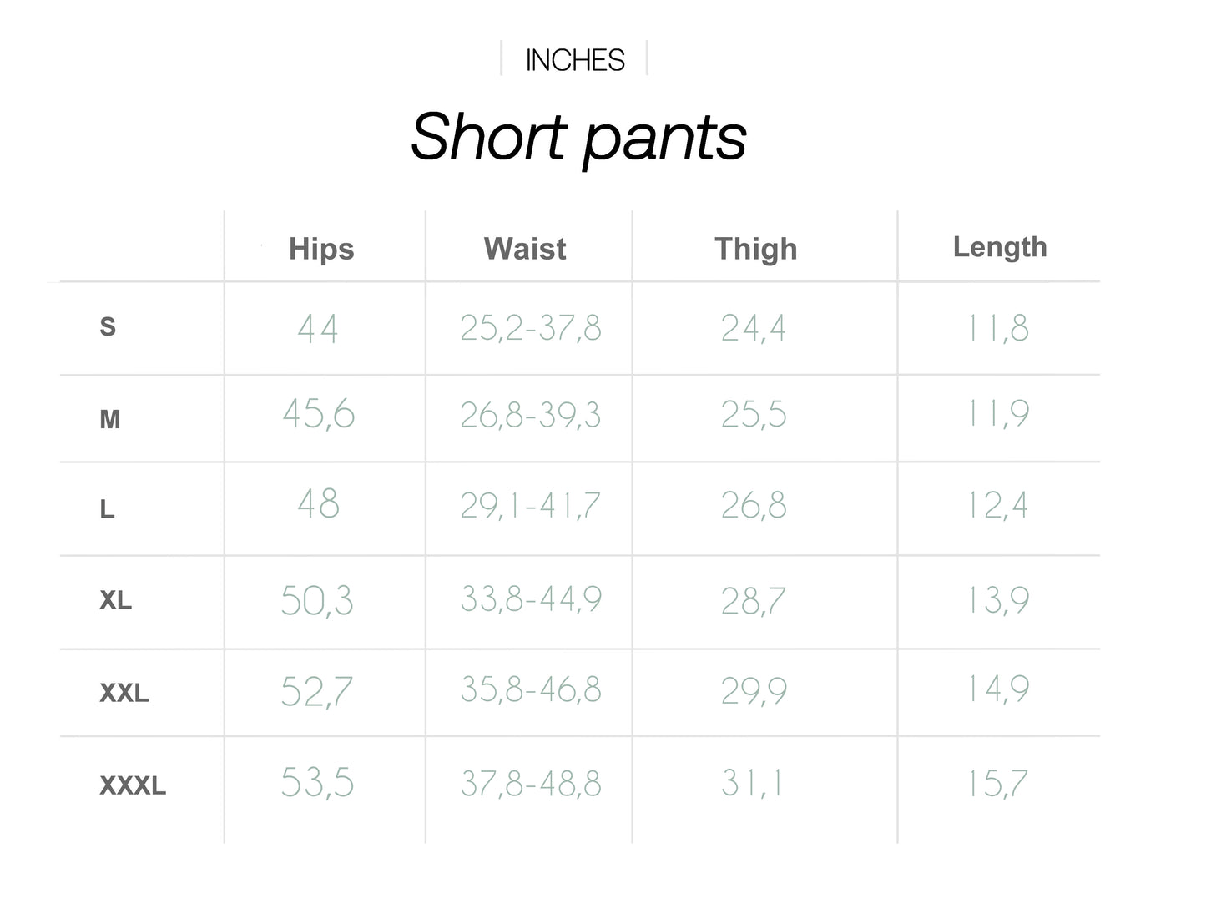Select thigh value 26,8 for size L
This screenshot has height=904, width=1206.
754,506
